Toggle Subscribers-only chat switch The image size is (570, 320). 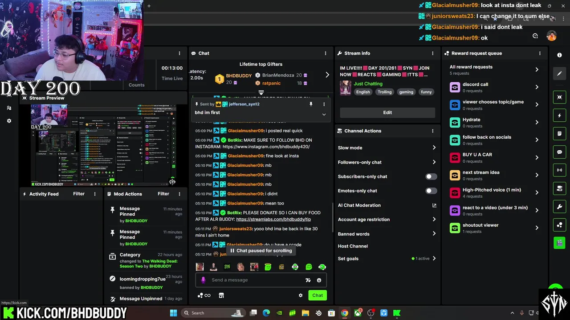click(x=431, y=176)
